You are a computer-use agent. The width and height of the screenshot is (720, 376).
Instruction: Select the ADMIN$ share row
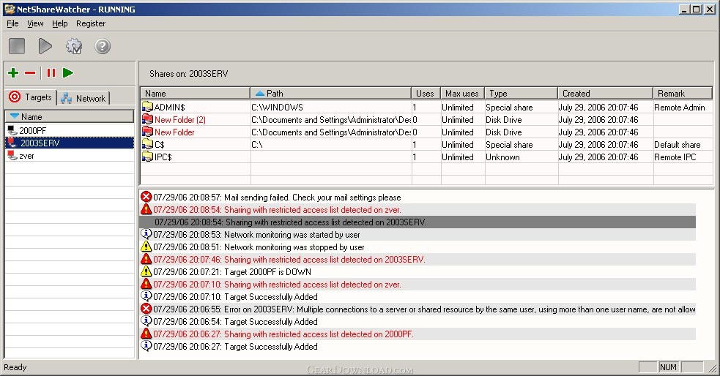[426, 107]
